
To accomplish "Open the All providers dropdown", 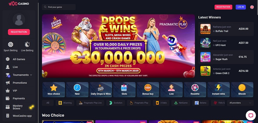I will (x=240, y=103).
